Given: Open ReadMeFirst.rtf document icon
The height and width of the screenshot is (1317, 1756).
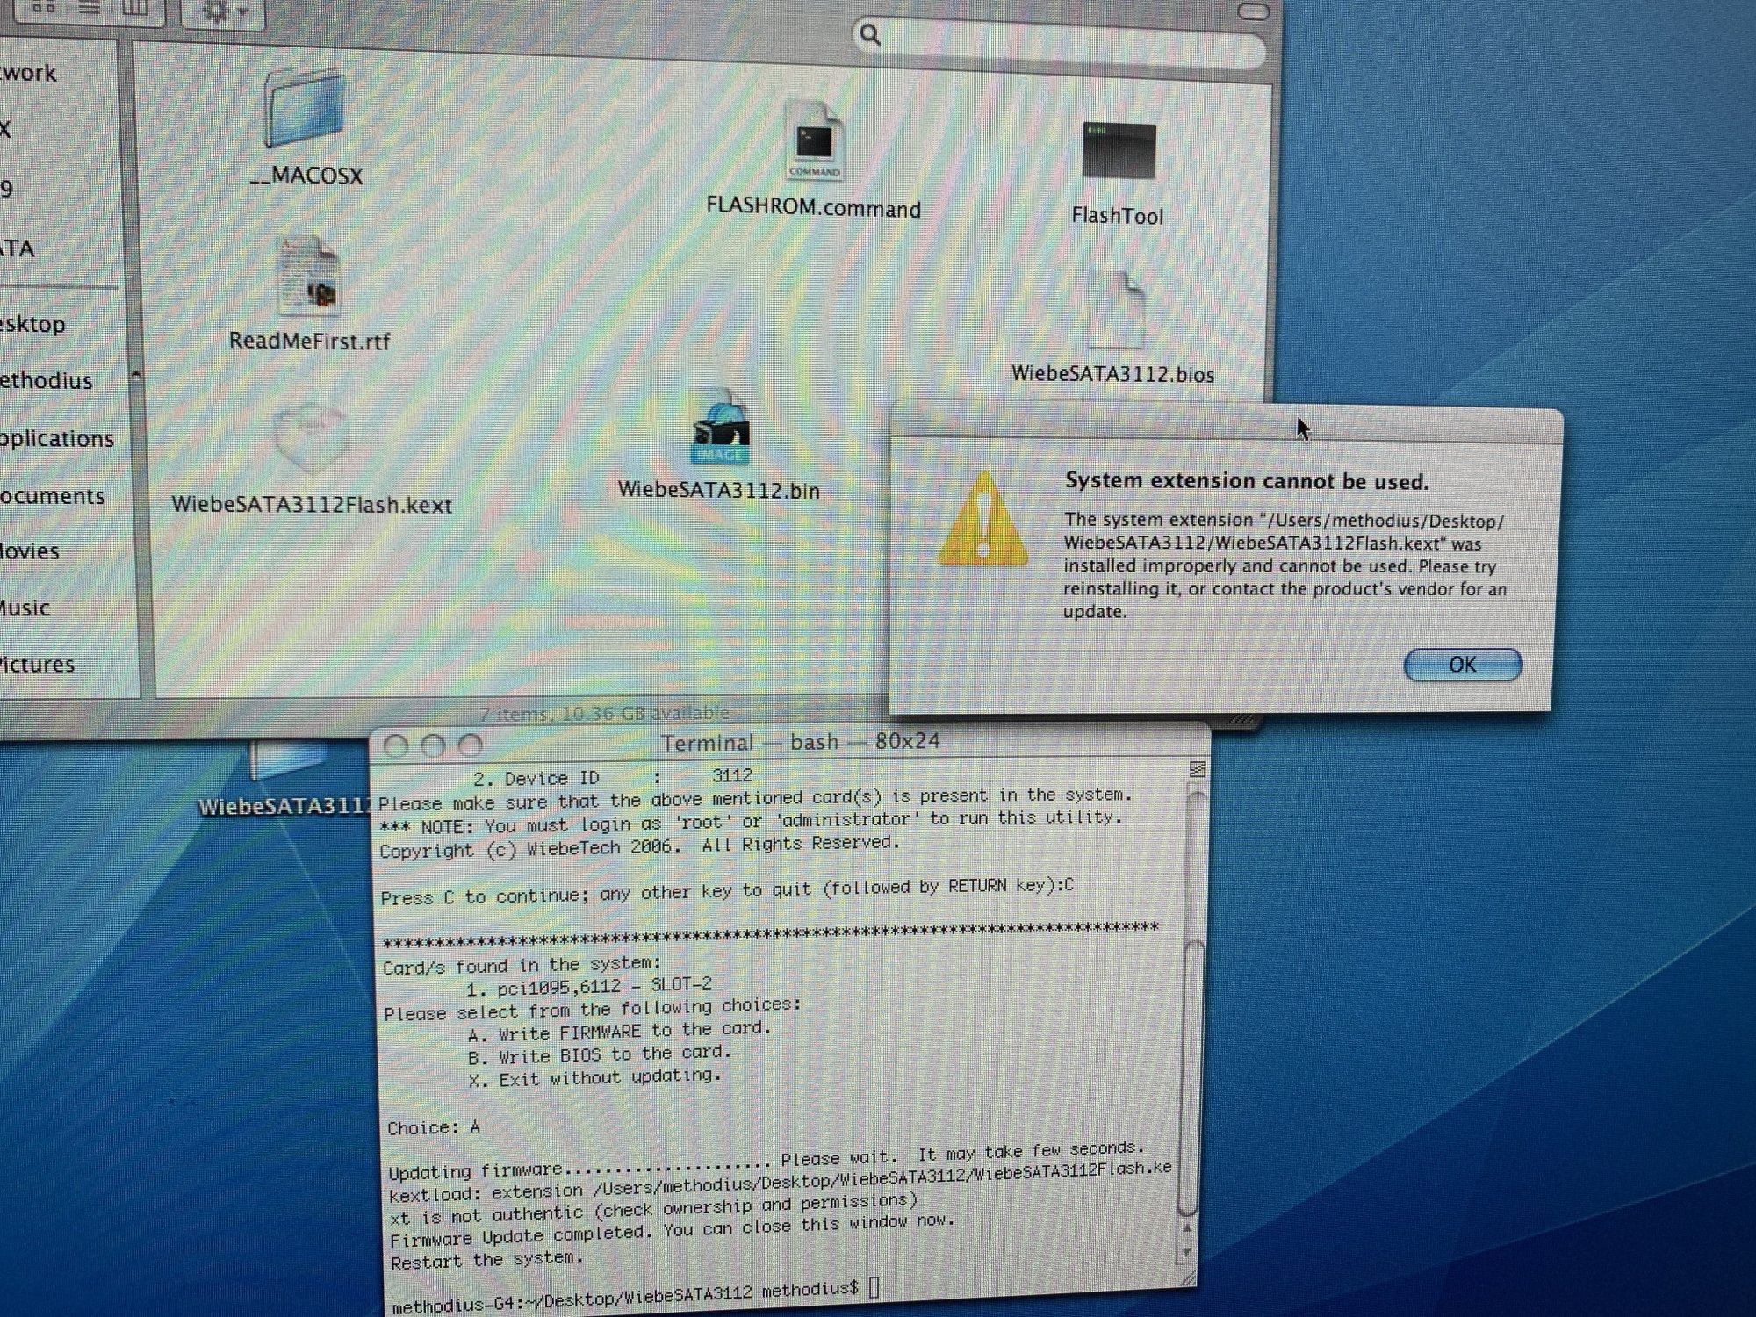Looking at the screenshot, I should coord(308,277).
